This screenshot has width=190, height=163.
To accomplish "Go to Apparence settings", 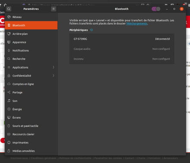I will [31, 42].
